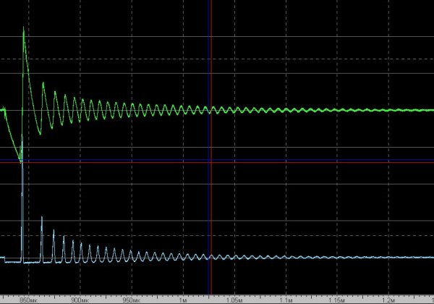Click green trace where vertical cursor crosses
Image resolution: width=434 pixels, height=304 pixels.
(x=210, y=111)
